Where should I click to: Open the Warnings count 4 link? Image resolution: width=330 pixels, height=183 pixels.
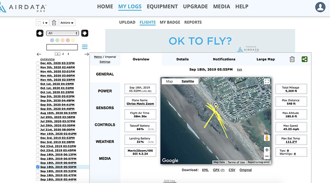point(295,154)
